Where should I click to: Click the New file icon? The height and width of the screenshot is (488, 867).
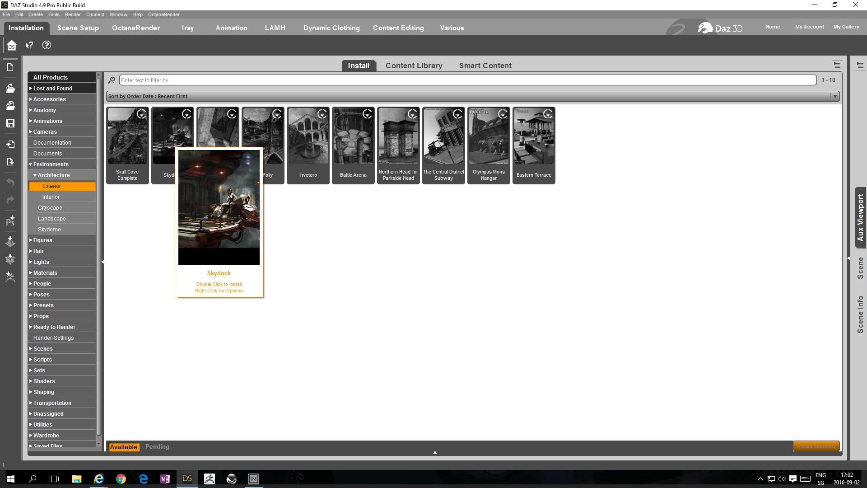tap(10, 67)
